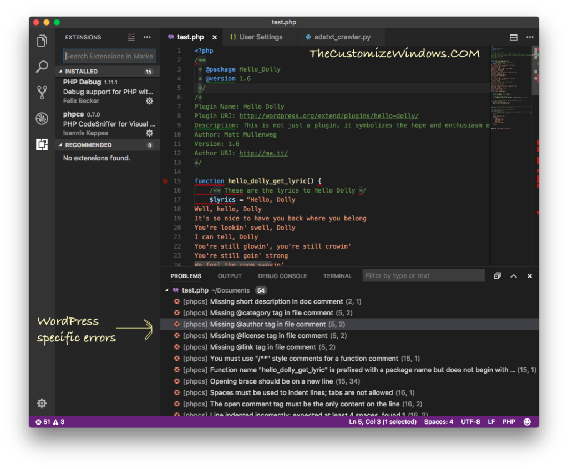
Task: Split the editor layout
Action: (513, 37)
